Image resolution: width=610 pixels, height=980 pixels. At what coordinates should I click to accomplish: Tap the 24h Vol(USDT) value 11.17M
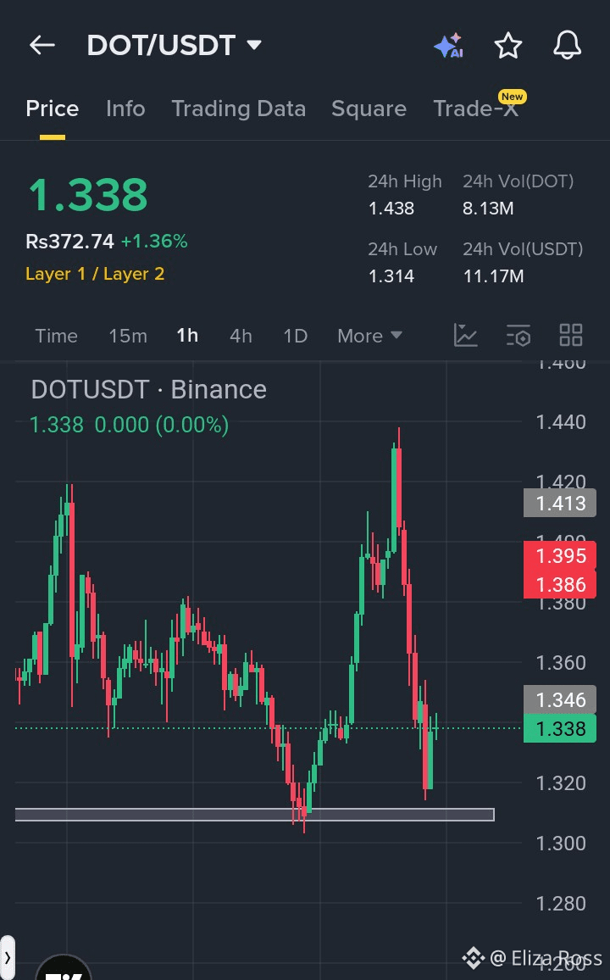[x=493, y=276]
